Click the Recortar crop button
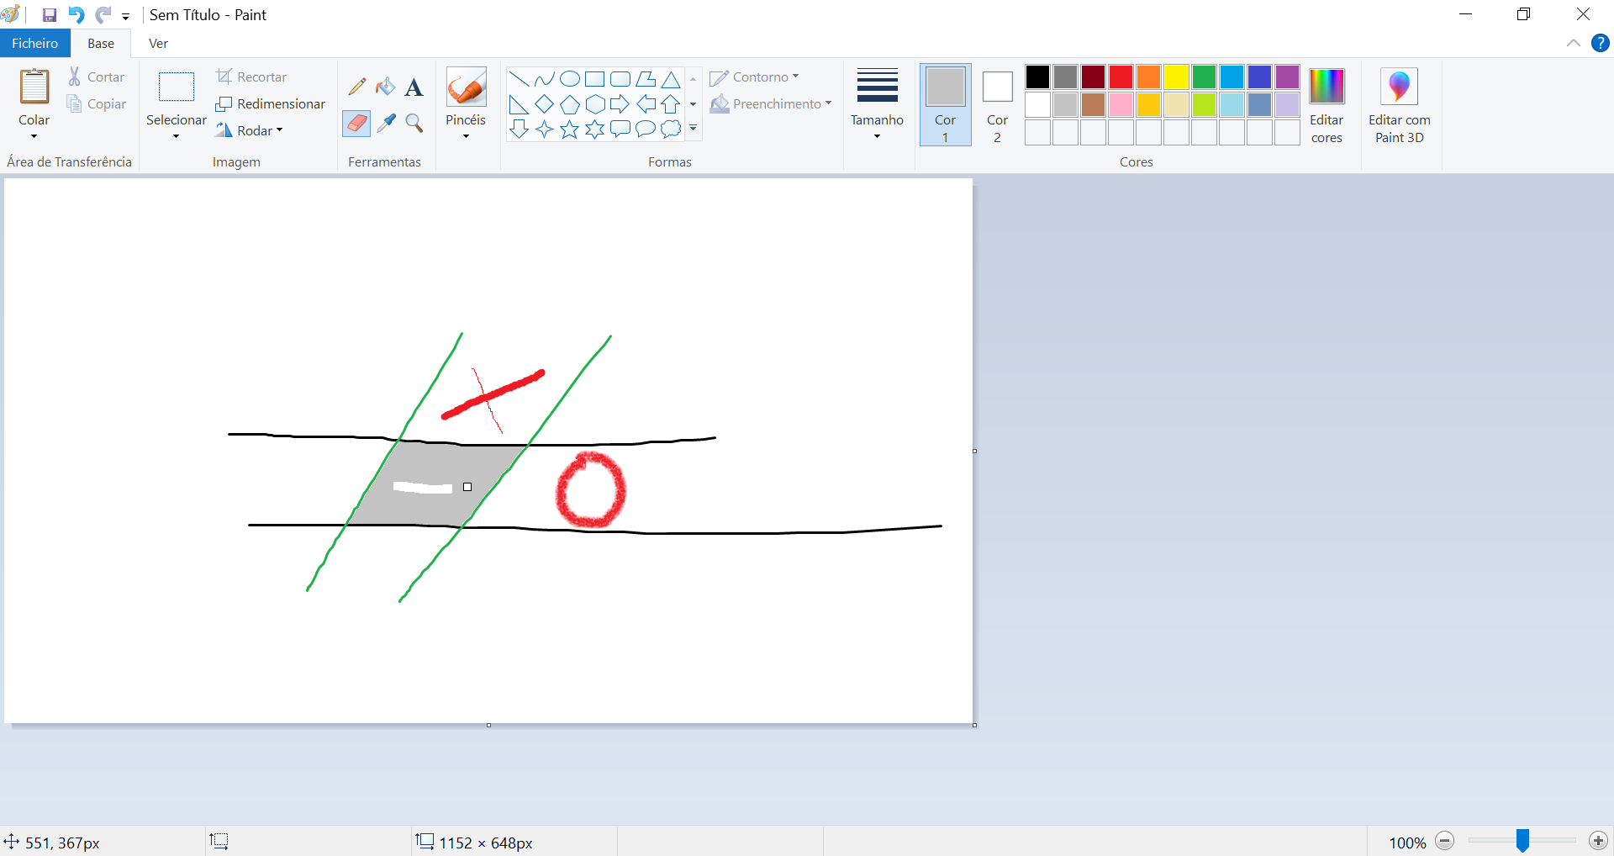The height and width of the screenshot is (856, 1614). (251, 77)
